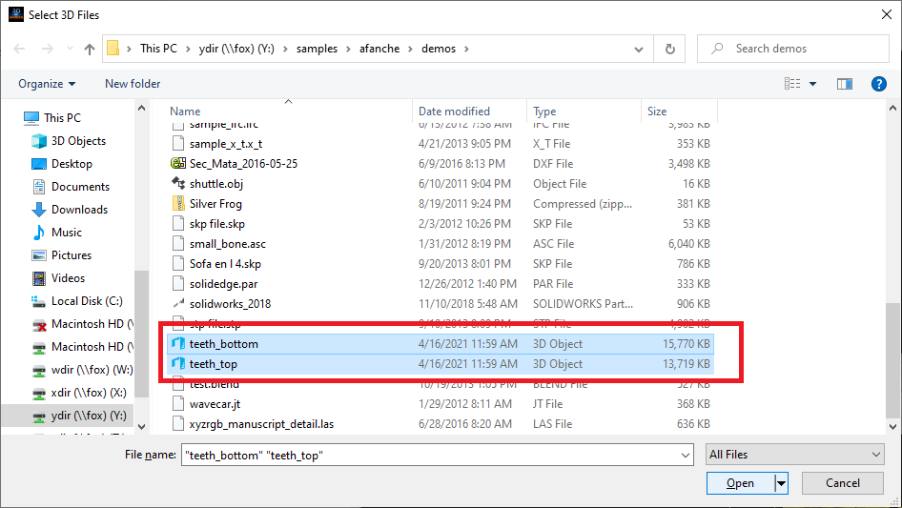Screen dimensions: 902x508
Task: Click the New folder toolbar item
Action: (133, 84)
